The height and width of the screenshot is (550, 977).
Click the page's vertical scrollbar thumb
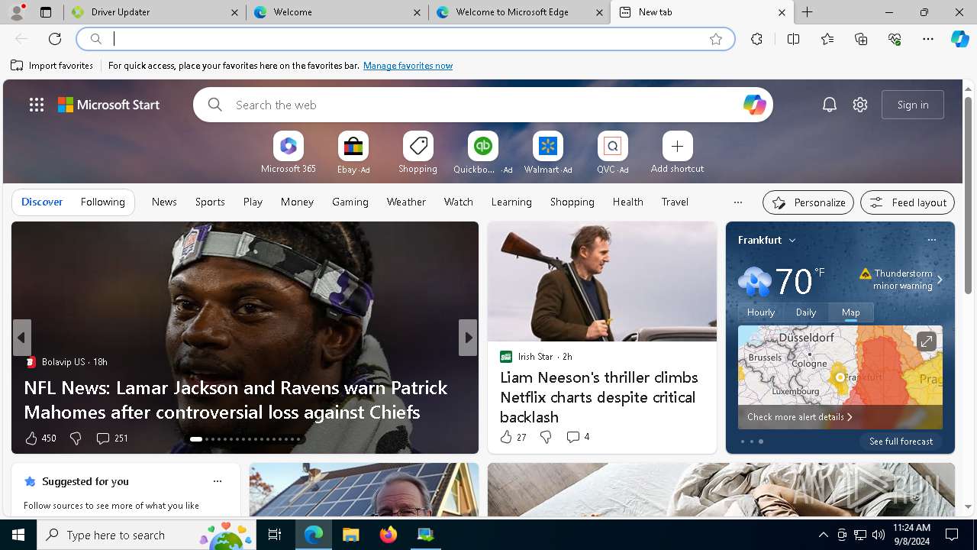[x=968, y=196]
